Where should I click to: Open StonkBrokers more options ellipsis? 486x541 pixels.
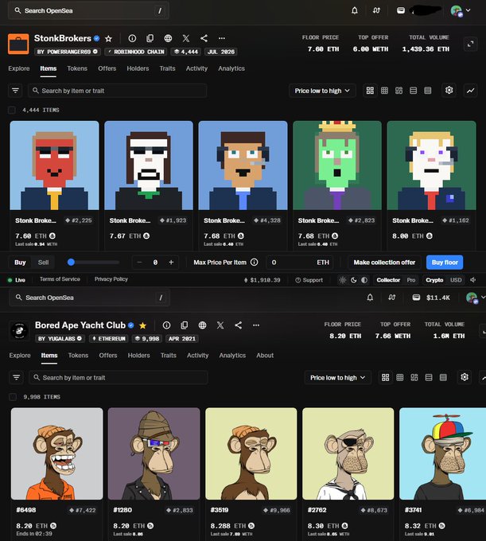[x=222, y=38]
